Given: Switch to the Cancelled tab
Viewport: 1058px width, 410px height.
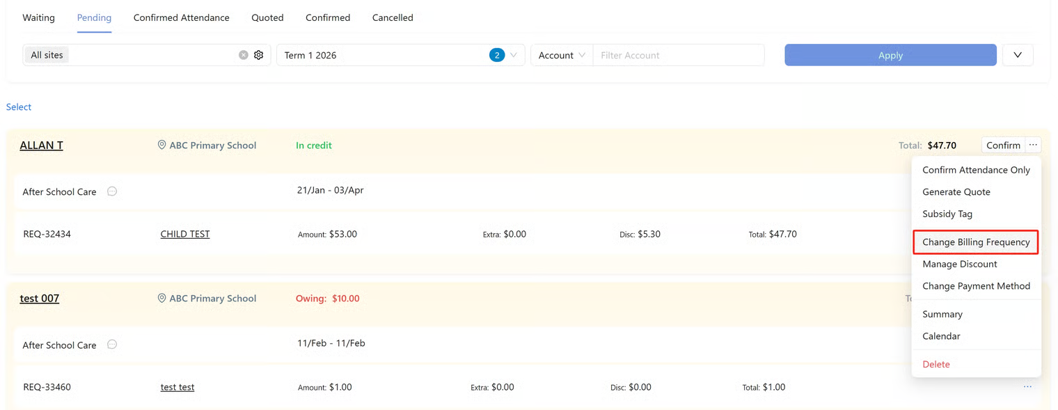Looking at the screenshot, I should pos(393,17).
